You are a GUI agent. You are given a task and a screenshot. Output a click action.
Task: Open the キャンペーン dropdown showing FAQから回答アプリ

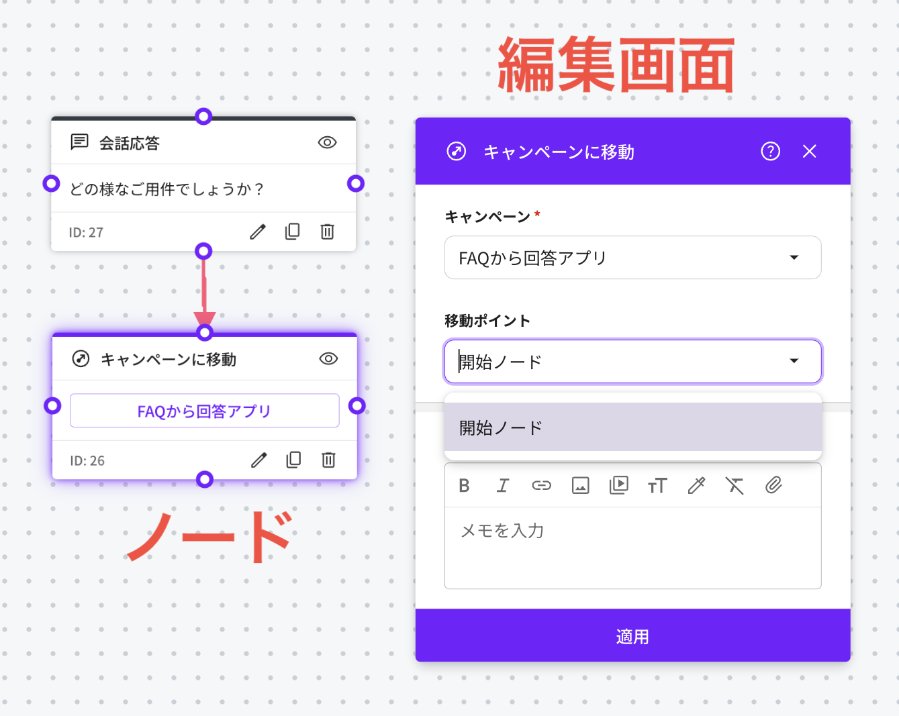click(x=632, y=258)
